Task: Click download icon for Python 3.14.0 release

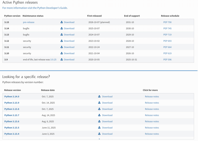Action: [x=100, y=96]
